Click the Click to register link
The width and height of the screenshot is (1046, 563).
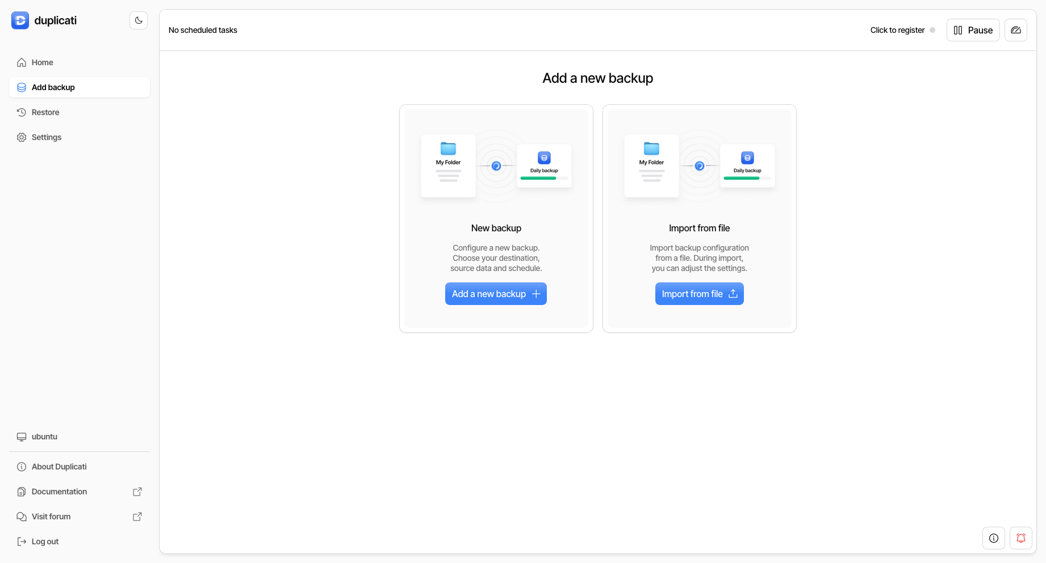897,30
